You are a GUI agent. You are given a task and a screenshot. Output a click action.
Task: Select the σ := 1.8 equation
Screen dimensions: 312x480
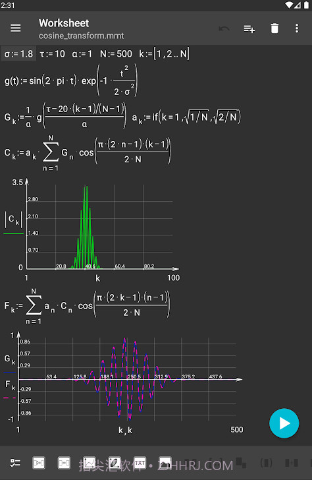[18, 54]
